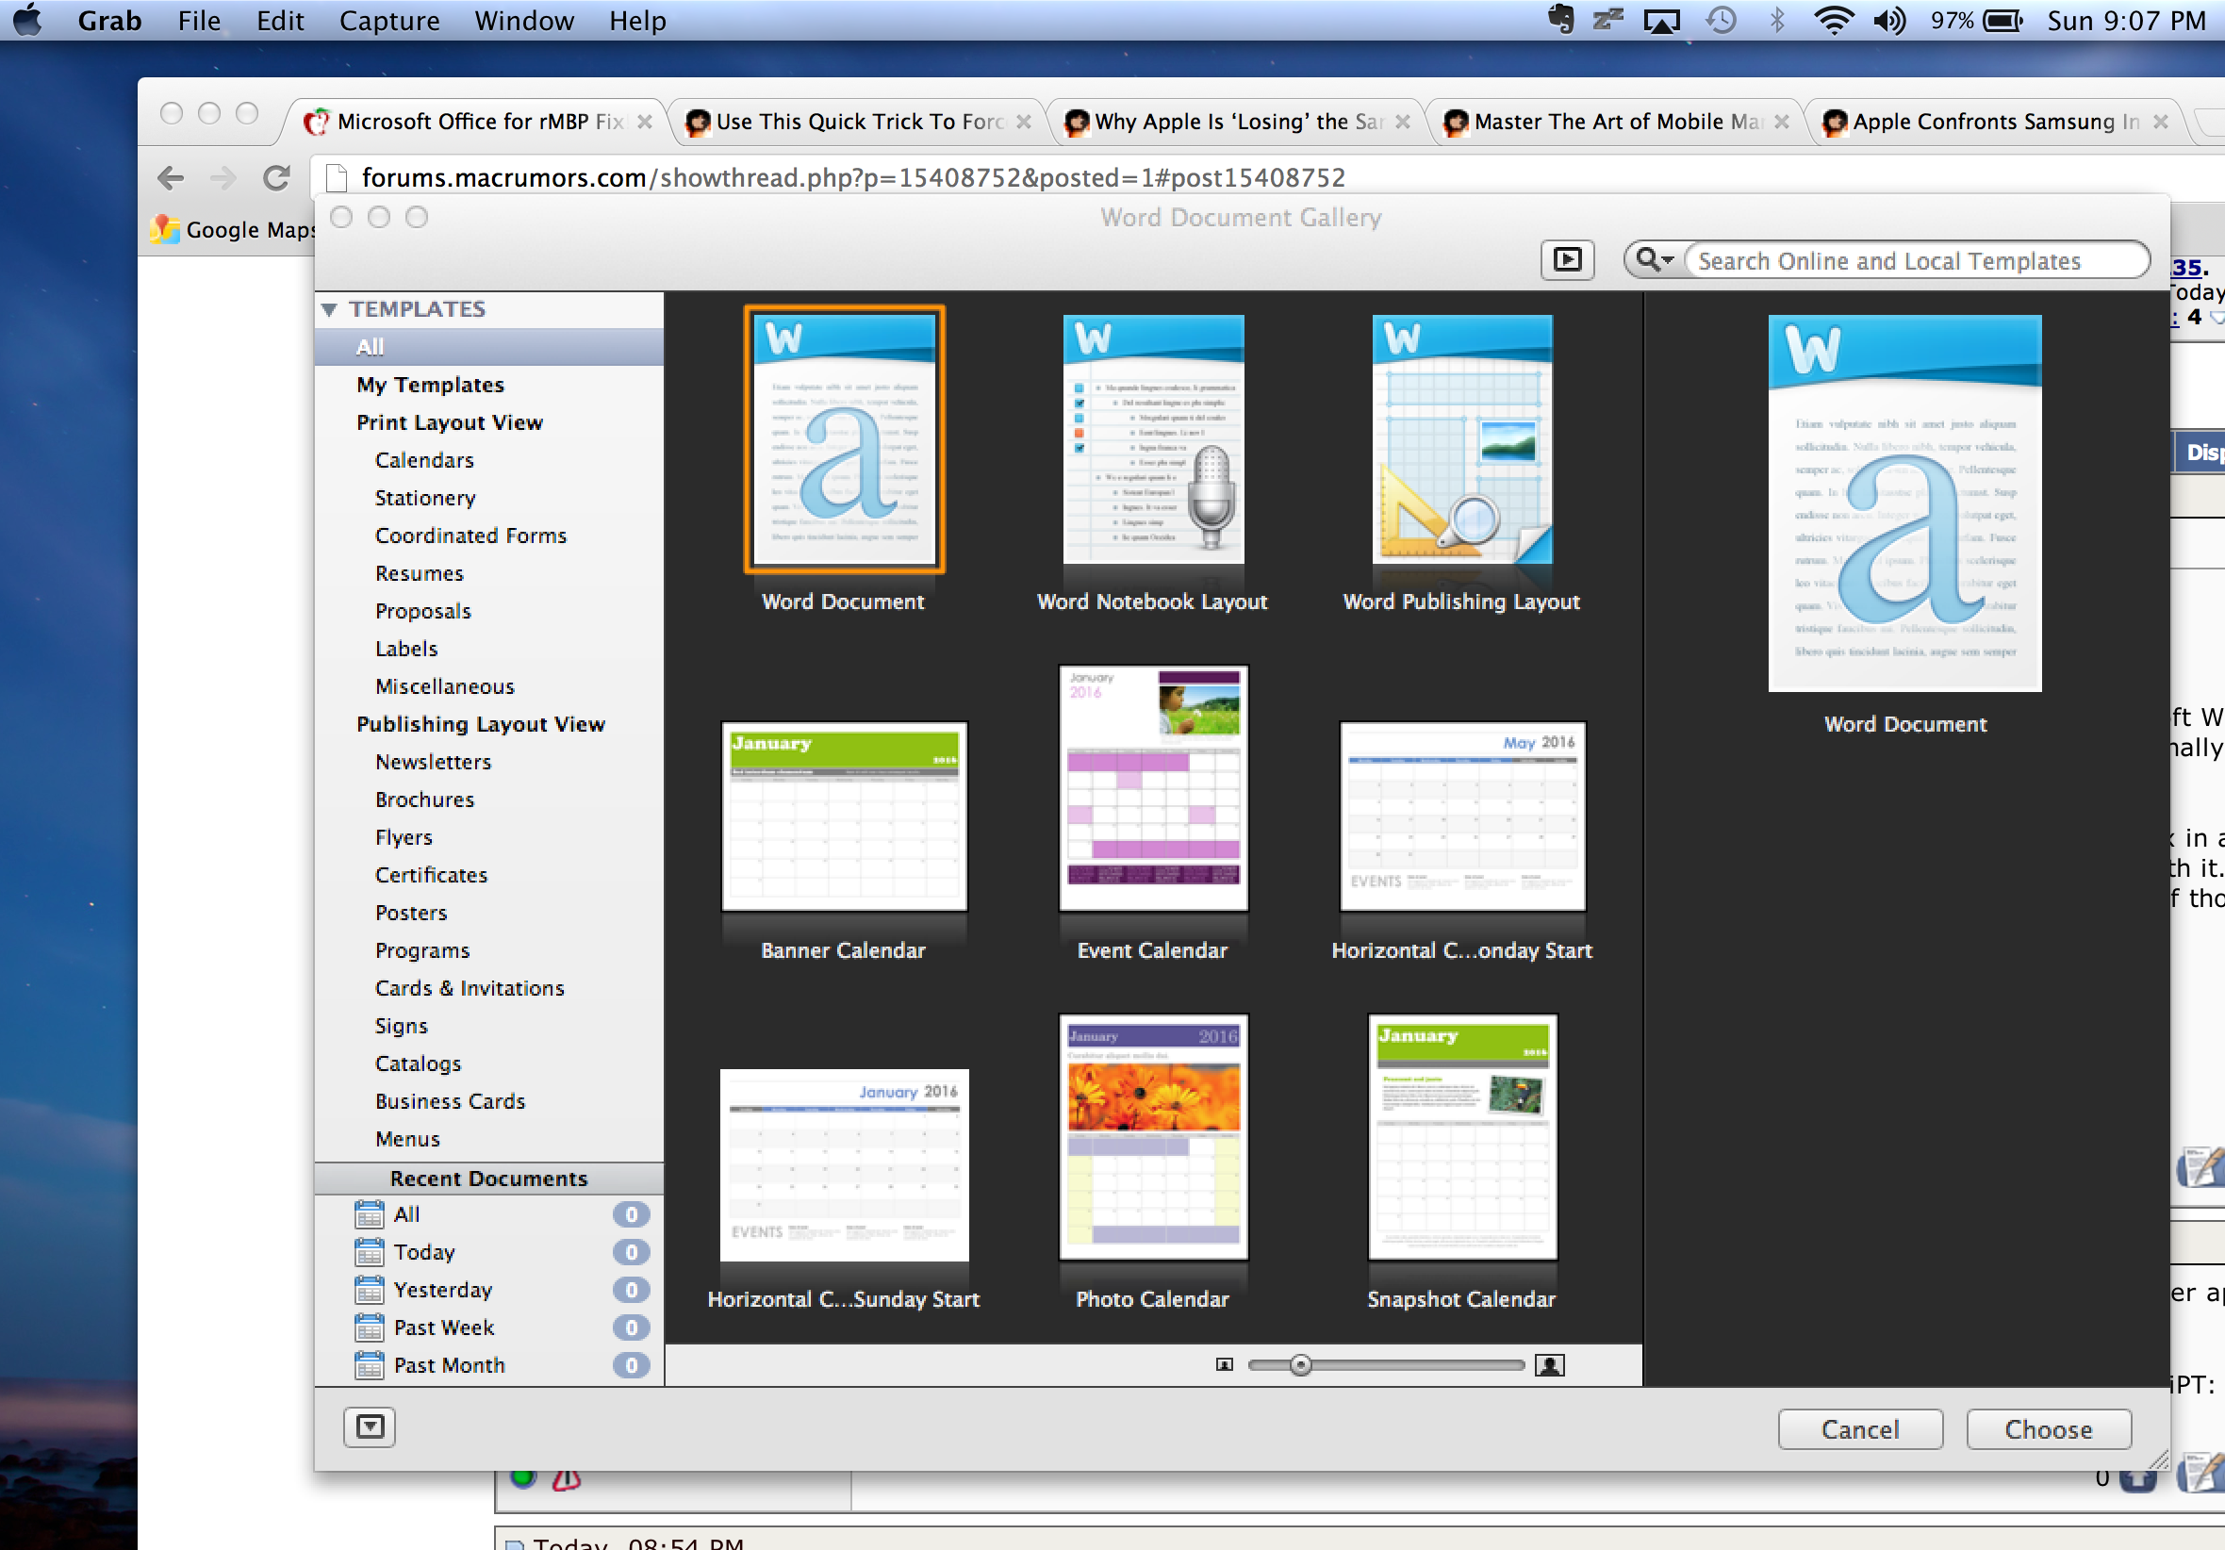Click the Time Machine menu bar icon
This screenshot has height=1550, width=2225.
[1722, 21]
